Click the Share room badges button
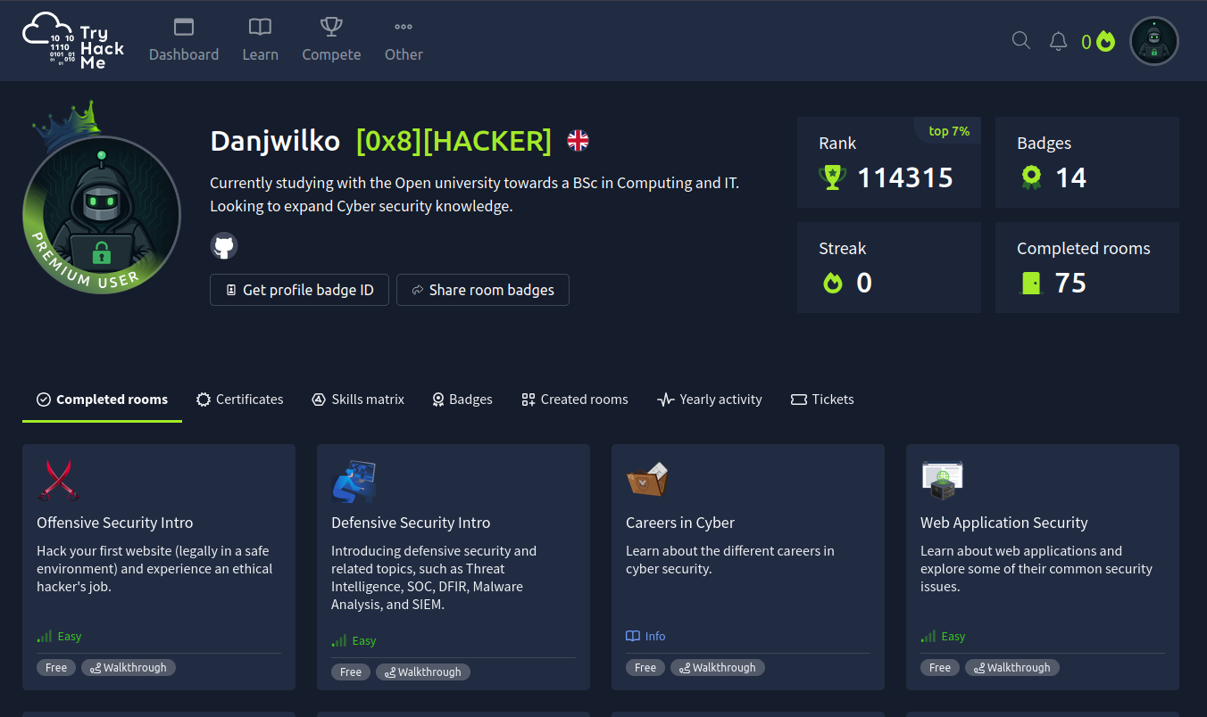The image size is (1207, 717). coord(482,289)
